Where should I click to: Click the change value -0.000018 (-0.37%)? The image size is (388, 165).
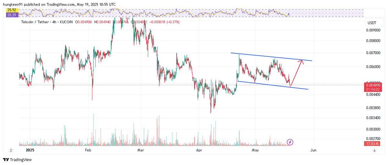click(x=164, y=22)
